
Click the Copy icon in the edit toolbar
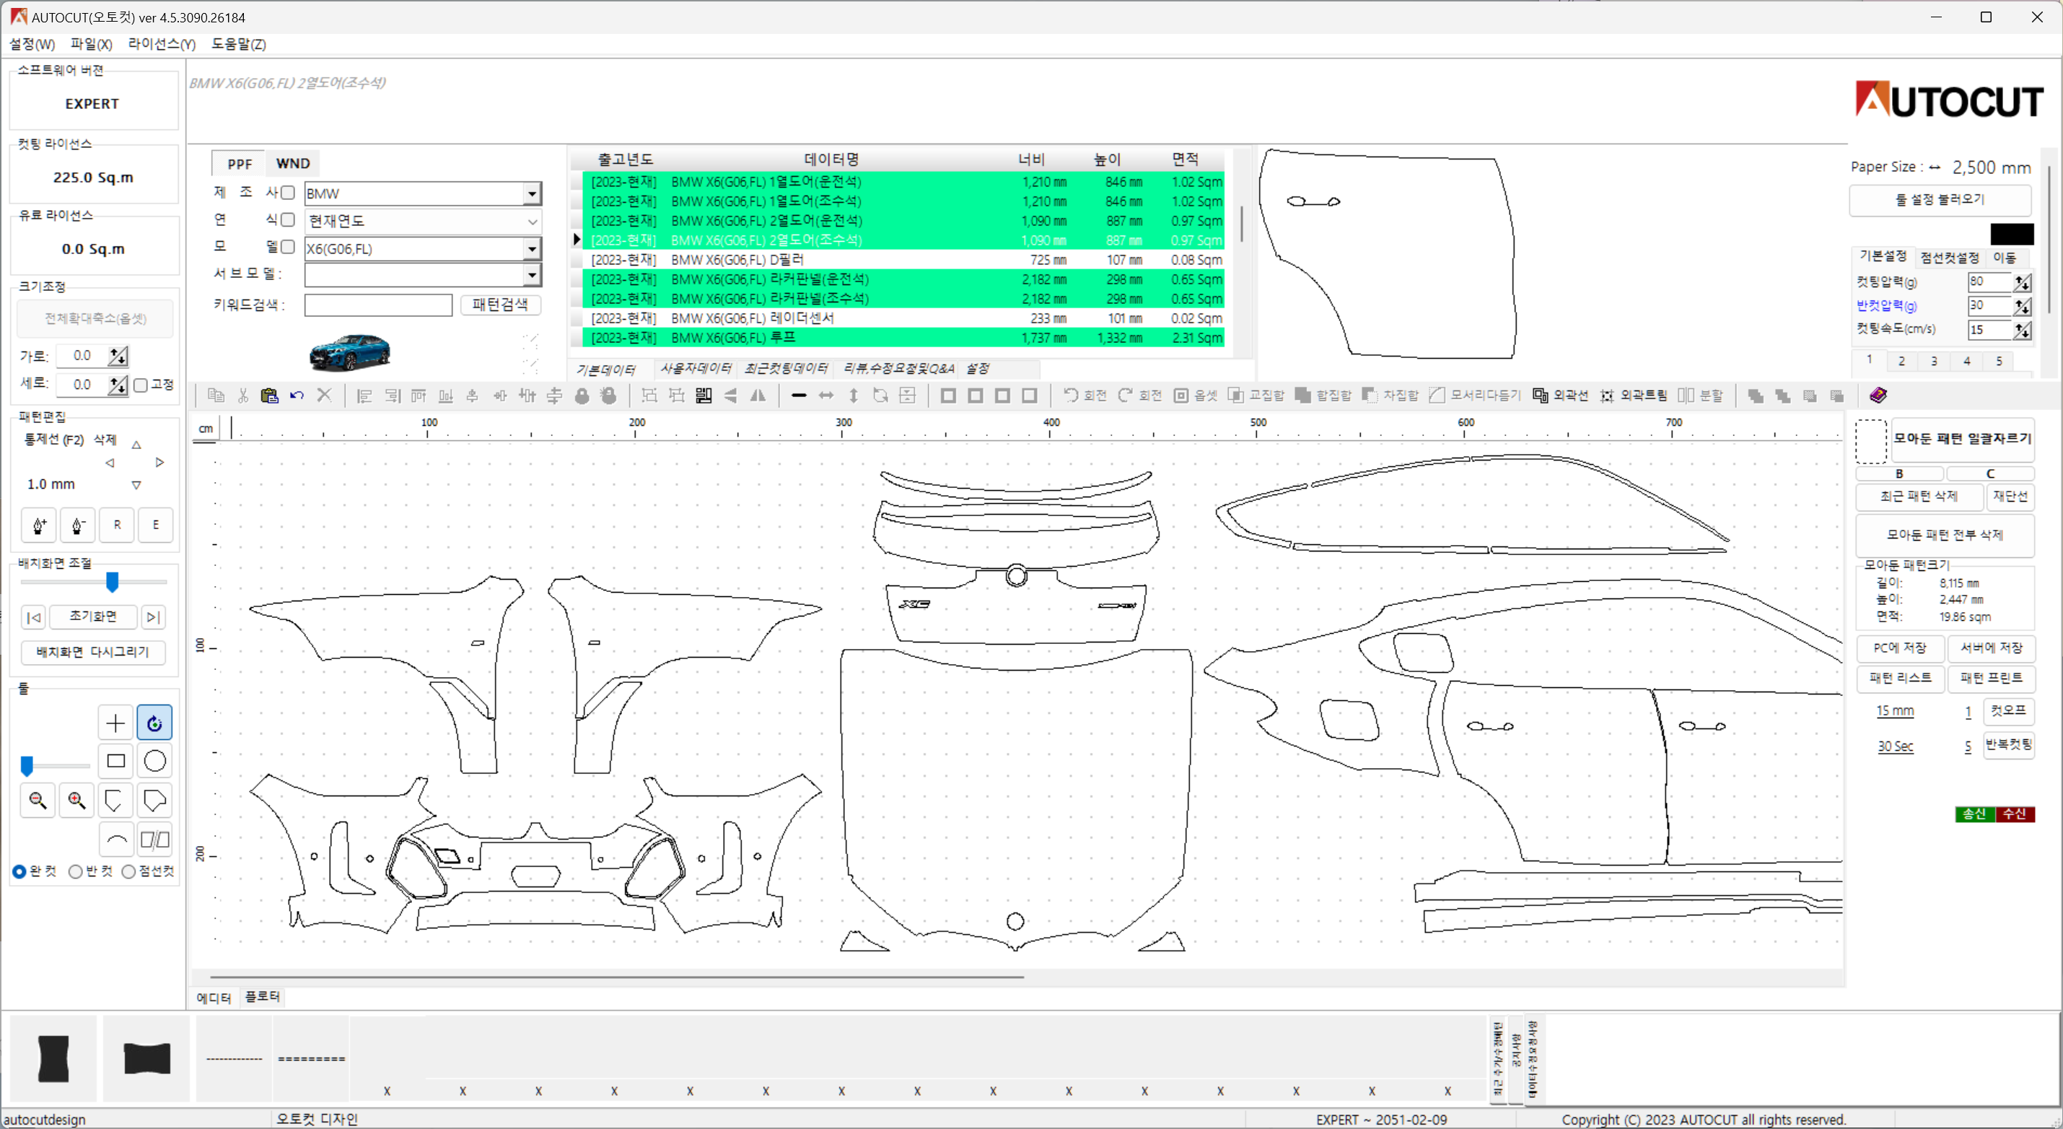(x=216, y=395)
